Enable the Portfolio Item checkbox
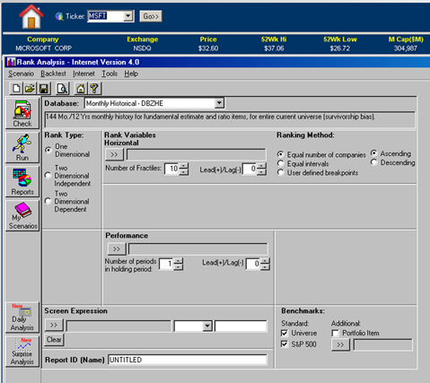 point(336,333)
